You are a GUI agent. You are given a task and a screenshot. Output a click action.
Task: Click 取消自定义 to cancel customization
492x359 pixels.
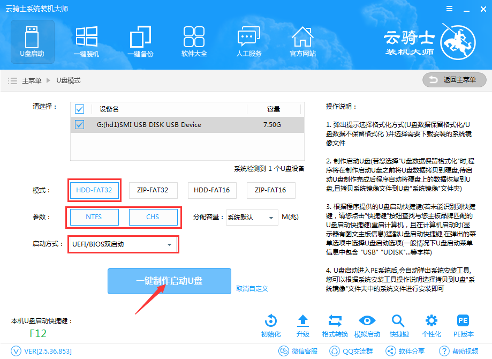[252, 287]
